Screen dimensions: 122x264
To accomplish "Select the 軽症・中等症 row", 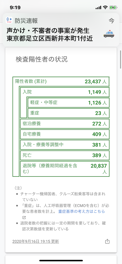I will pos(69,102).
